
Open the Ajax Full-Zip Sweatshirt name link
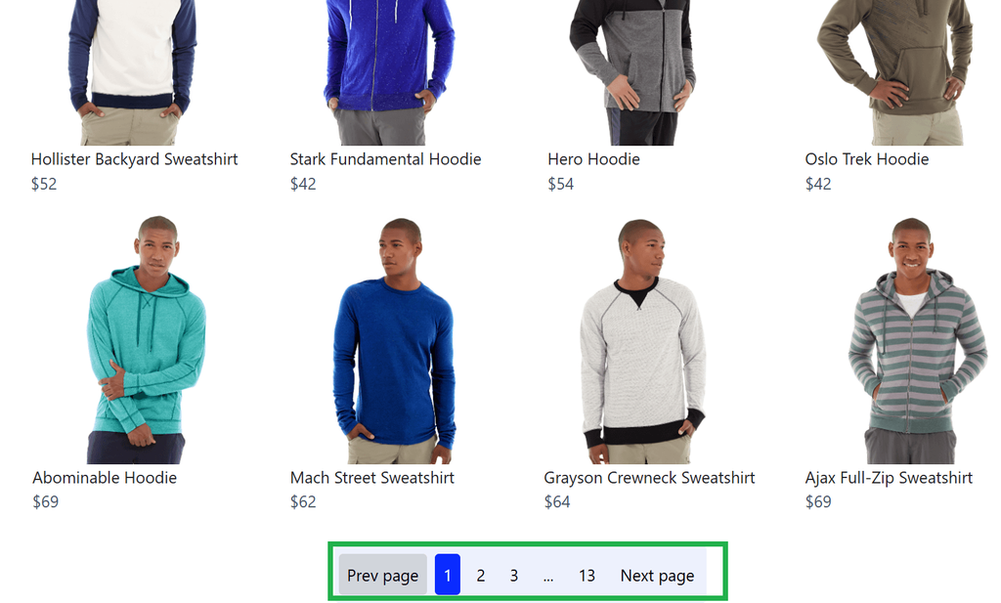point(889,477)
